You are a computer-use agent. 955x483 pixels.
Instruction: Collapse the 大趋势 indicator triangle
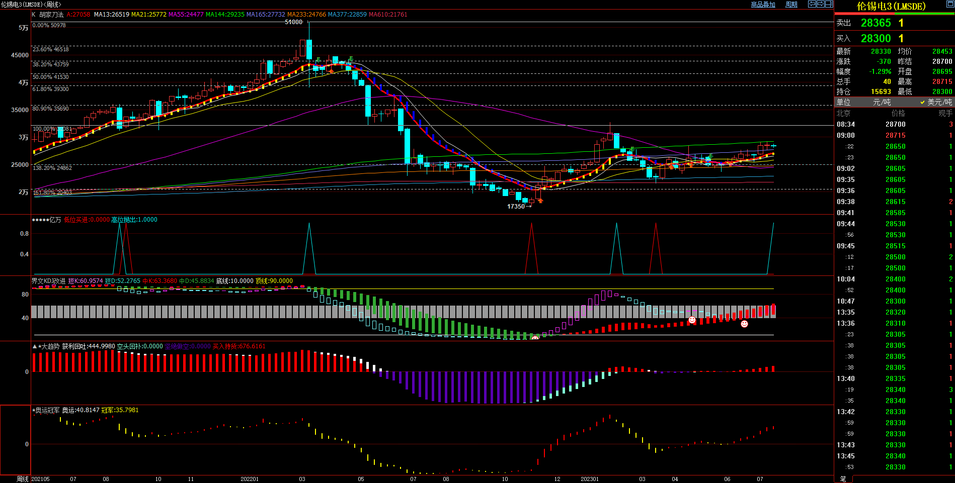35,346
